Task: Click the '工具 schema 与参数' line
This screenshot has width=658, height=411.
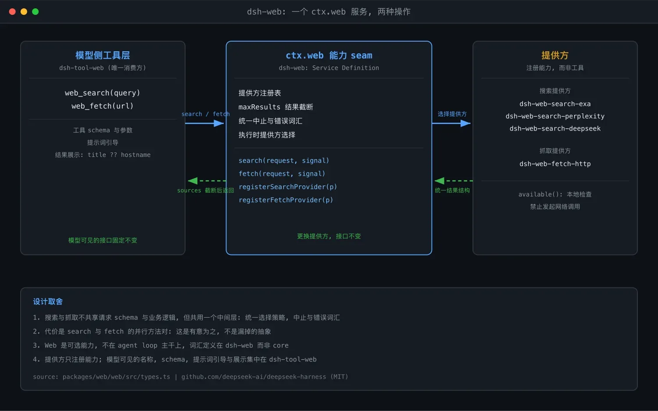Action: (x=103, y=130)
